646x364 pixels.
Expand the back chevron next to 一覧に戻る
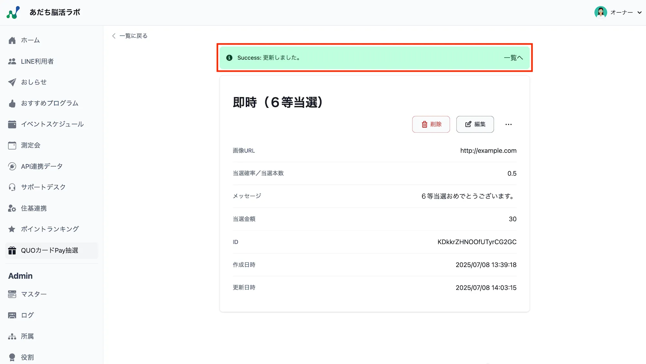click(114, 36)
